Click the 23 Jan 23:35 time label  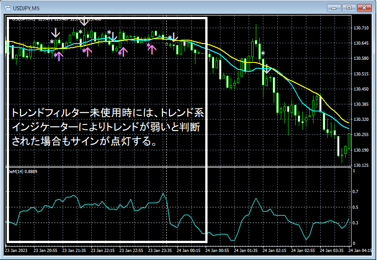pos(160,250)
